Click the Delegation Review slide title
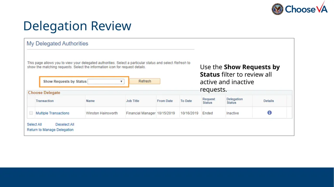 (x=77, y=26)
